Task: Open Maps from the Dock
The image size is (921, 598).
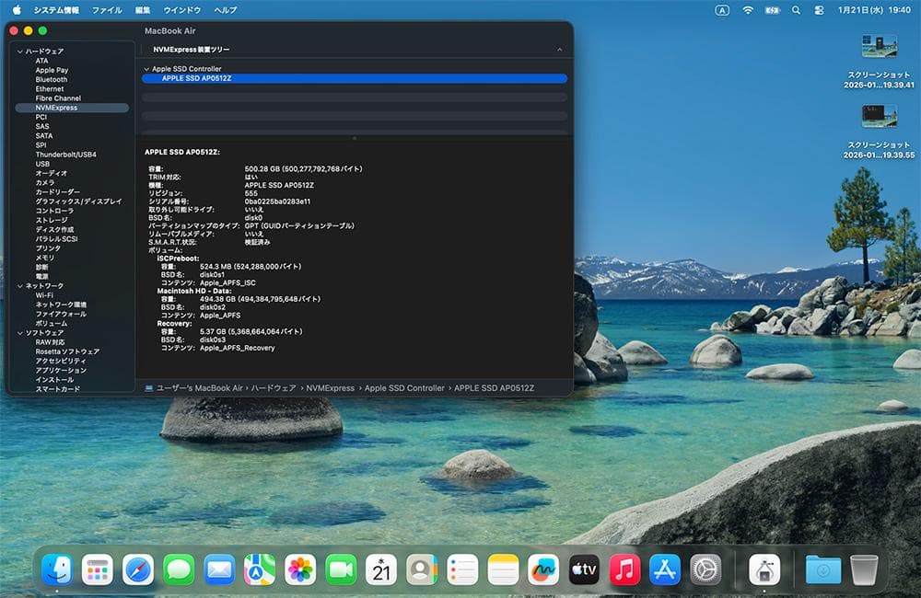Action: (261, 570)
